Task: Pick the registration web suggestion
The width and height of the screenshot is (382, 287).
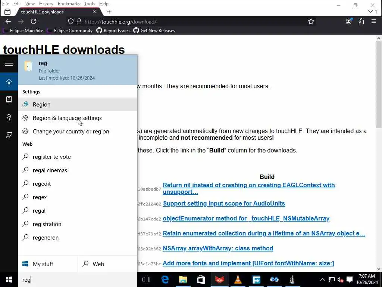Action: [x=78, y=224]
